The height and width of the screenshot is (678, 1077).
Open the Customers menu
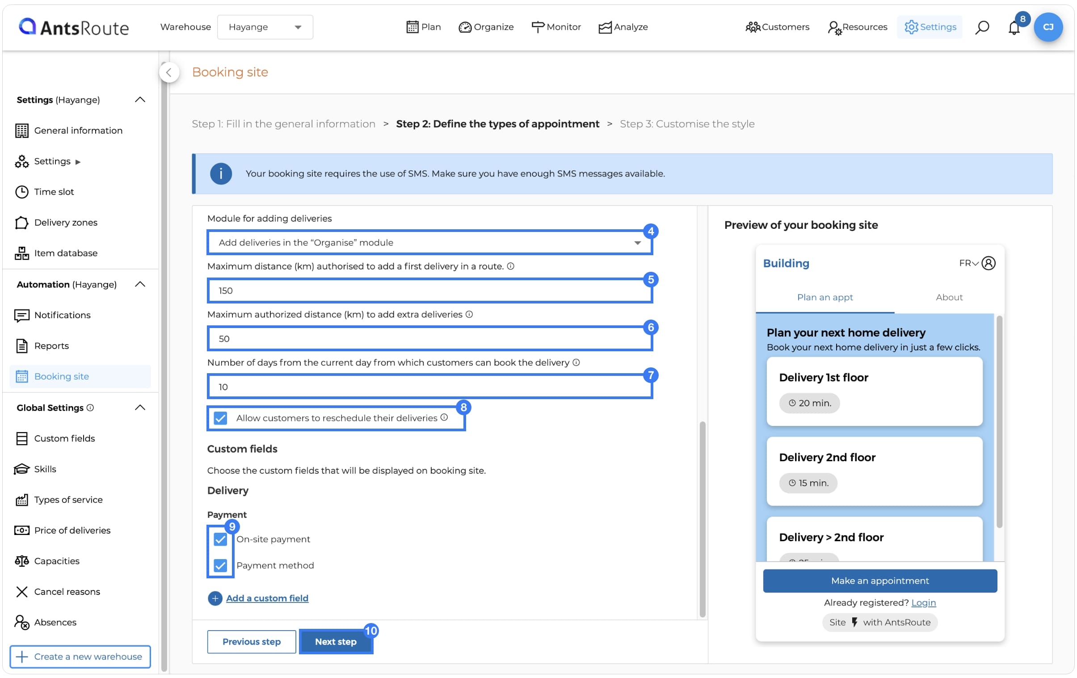777,27
